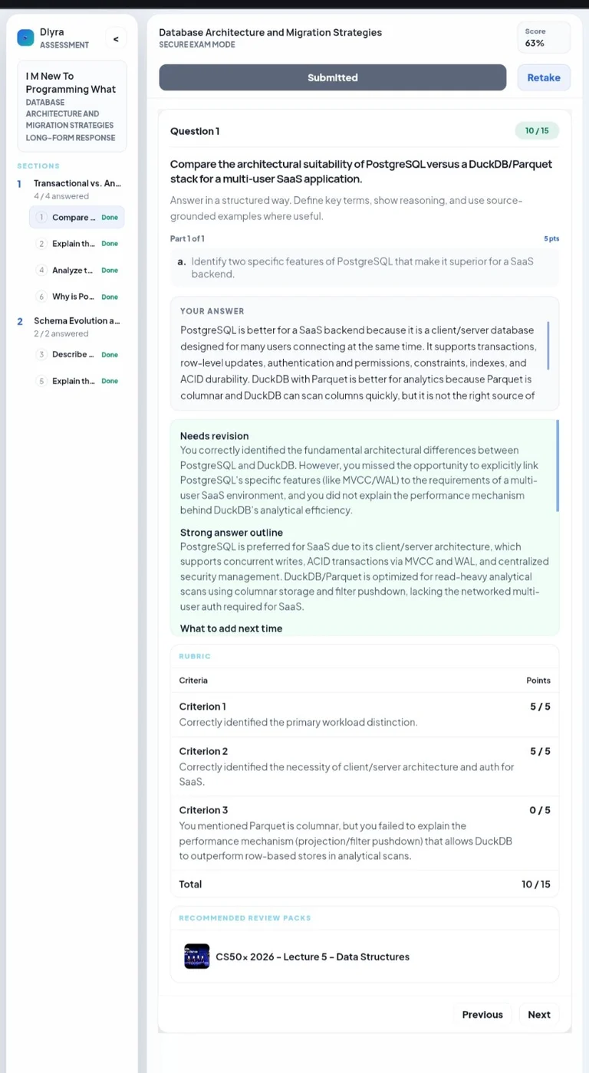The image size is (589, 1073).
Task: Open CS50x Lecture 5 review pack thumbnail
Action: coord(197,956)
